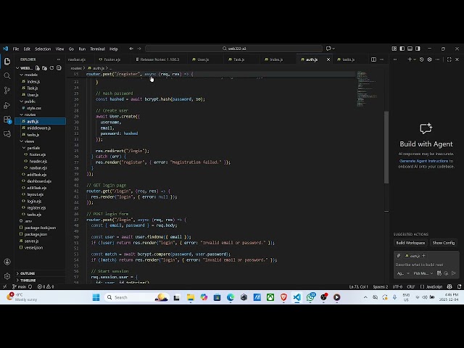This screenshot has width=464, height=348.
Task: Open dashboard.ejs in Explorer
Action: [39, 181]
